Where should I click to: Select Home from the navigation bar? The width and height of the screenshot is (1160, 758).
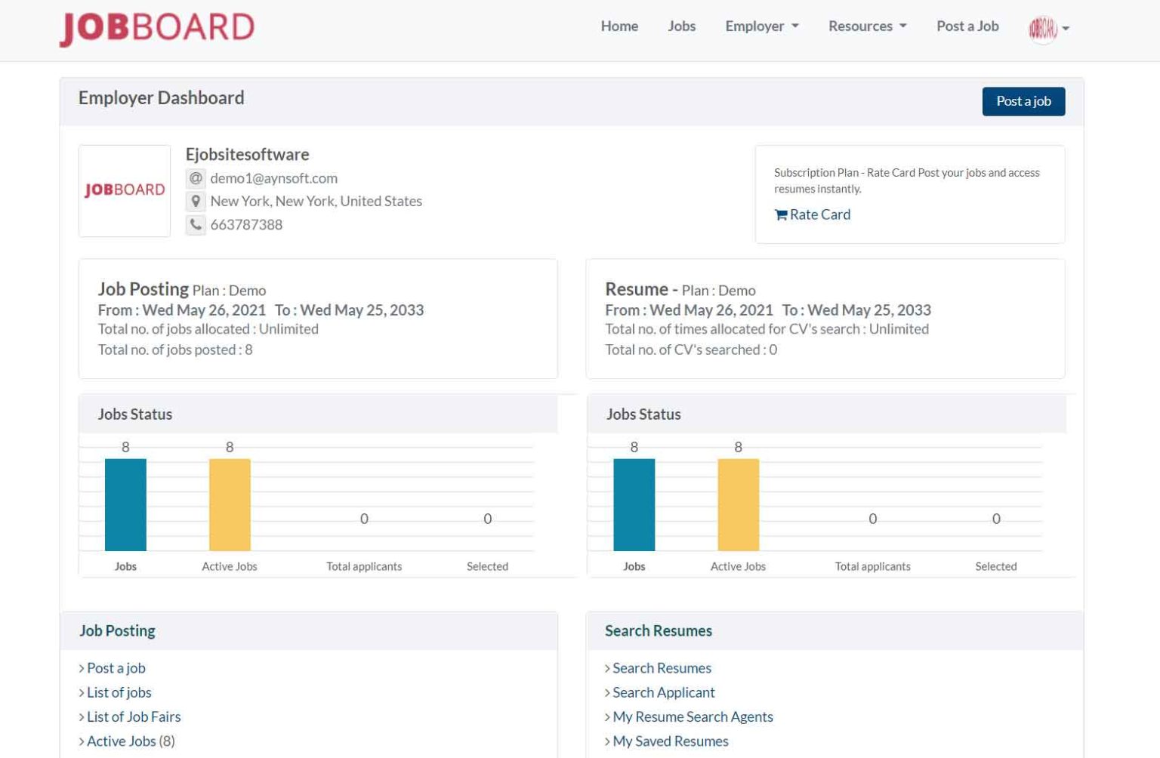[619, 26]
